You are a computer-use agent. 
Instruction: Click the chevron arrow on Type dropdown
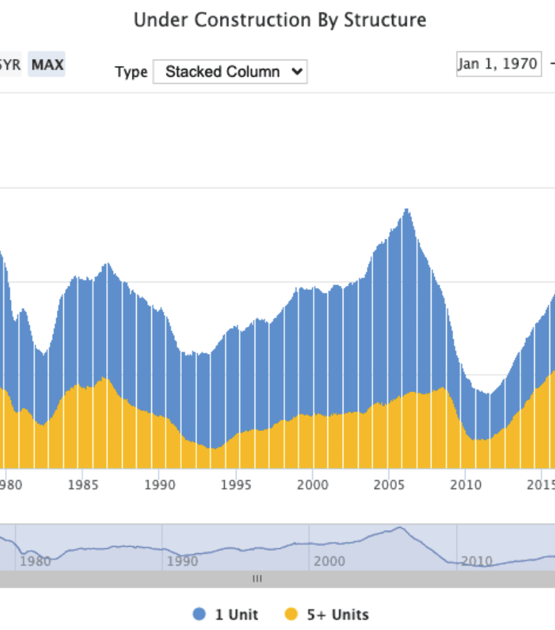pyautogui.click(x=297, y=71)
